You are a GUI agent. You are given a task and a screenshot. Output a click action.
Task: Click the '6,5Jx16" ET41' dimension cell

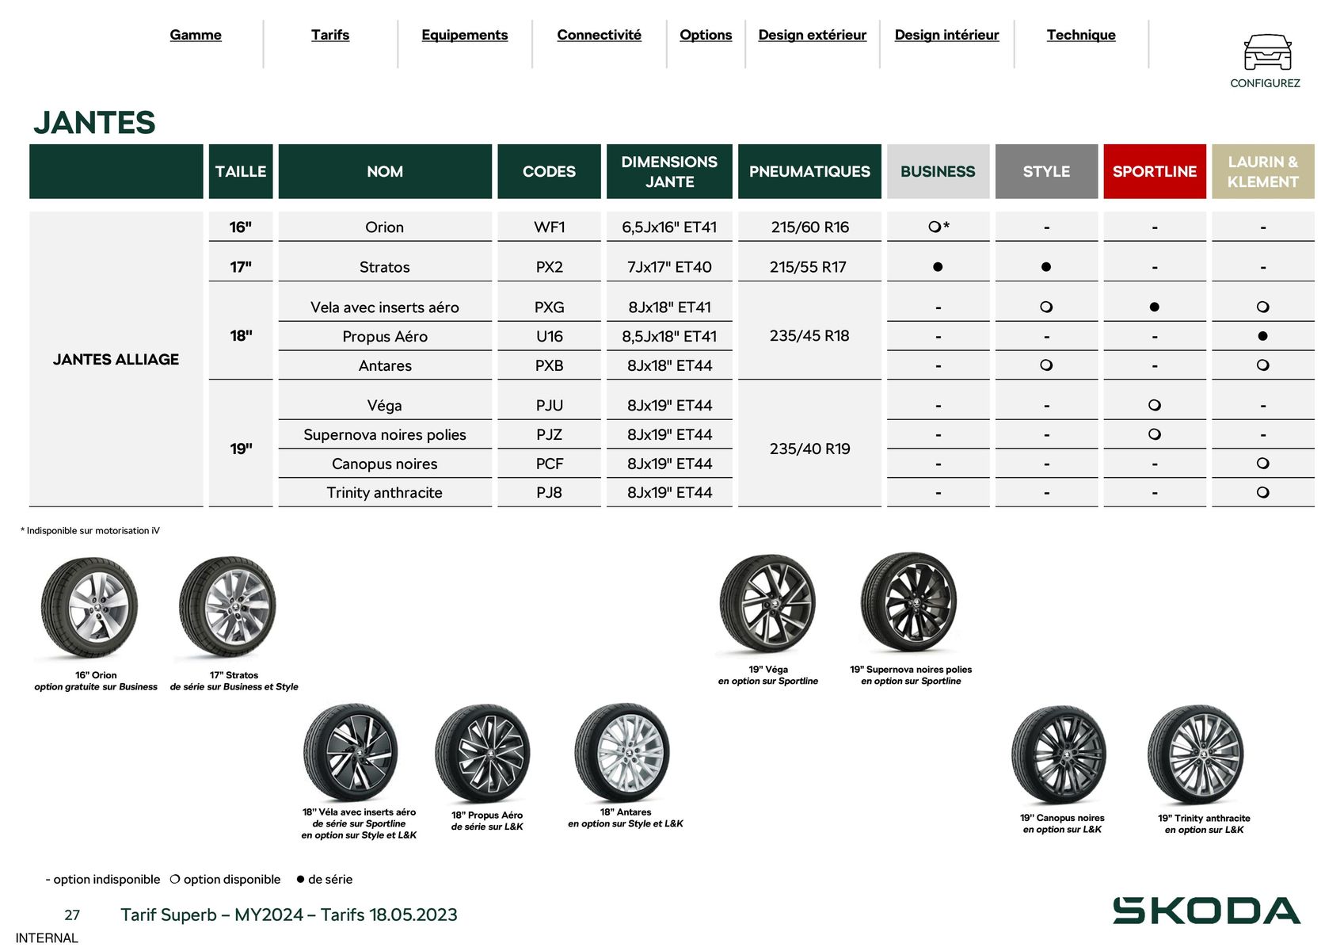tap(669, 227)
